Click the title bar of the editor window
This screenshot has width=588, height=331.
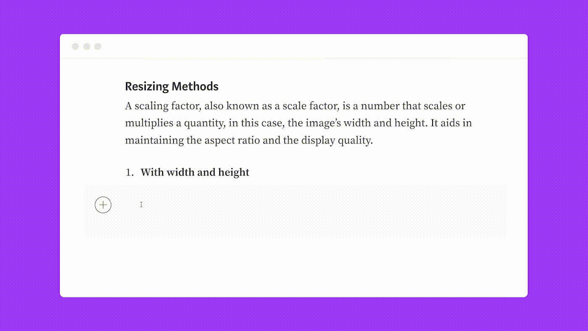[294, 46]
